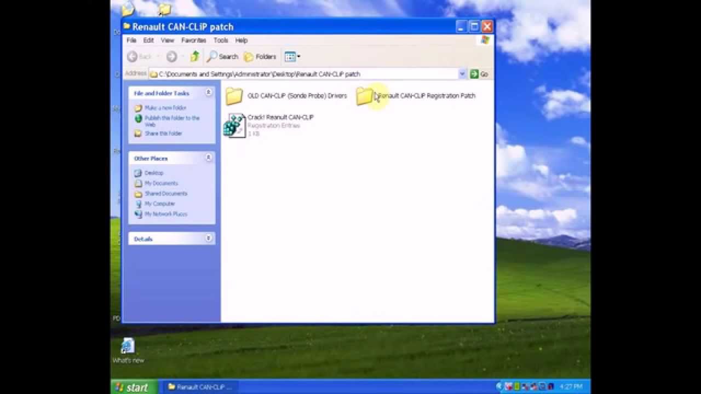Click the Renault CAN-CLIP taskbar button

[200, 387]
